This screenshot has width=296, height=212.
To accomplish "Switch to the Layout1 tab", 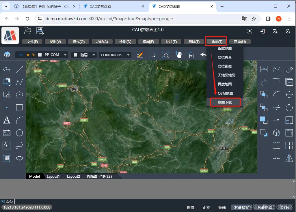I will pos(53,176).
